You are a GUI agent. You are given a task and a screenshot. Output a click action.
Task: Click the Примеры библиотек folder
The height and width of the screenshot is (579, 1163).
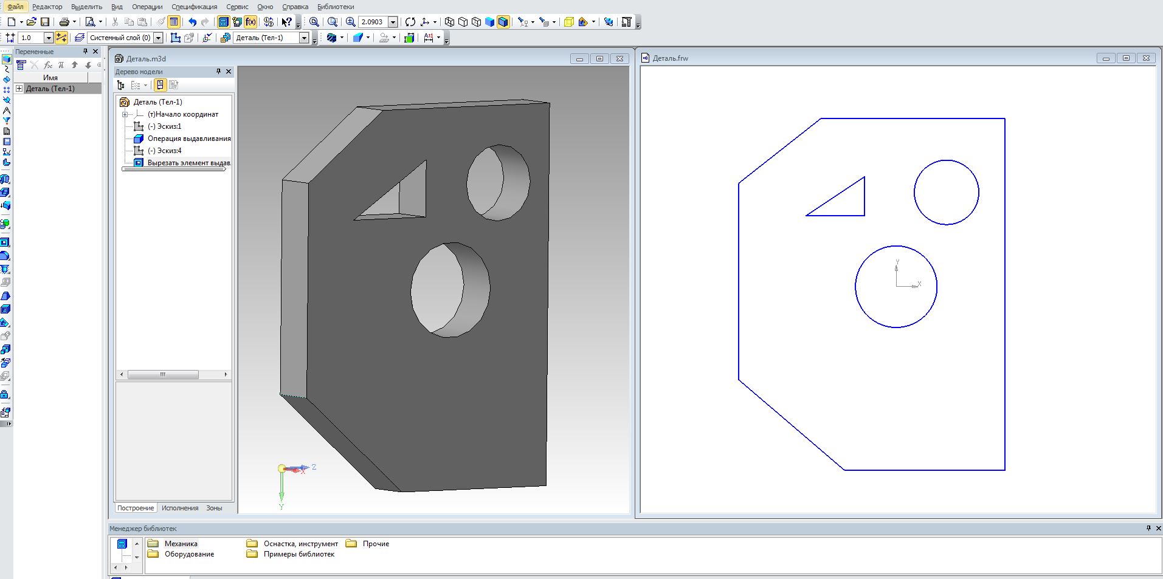[x=291, y=554]
